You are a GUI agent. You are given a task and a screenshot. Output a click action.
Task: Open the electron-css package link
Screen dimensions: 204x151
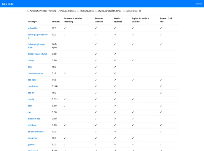(x=34, y=119)
